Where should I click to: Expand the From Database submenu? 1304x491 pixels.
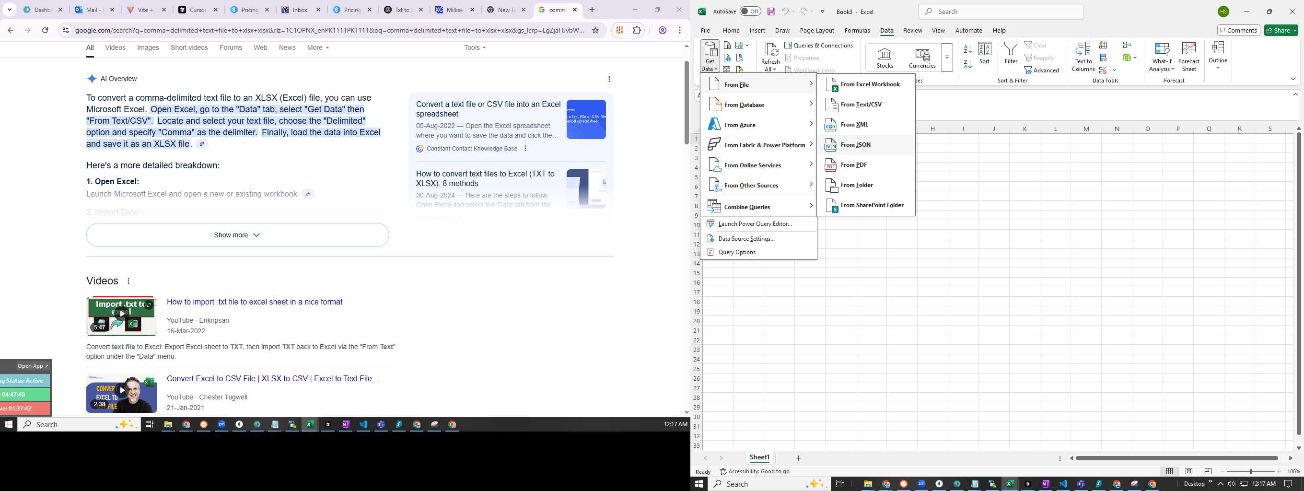[x=759, y=105]
